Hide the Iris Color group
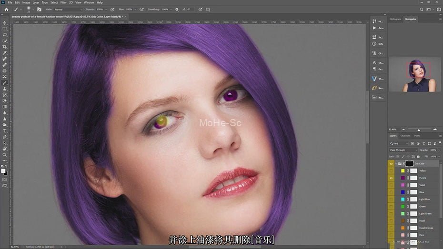 391,163
